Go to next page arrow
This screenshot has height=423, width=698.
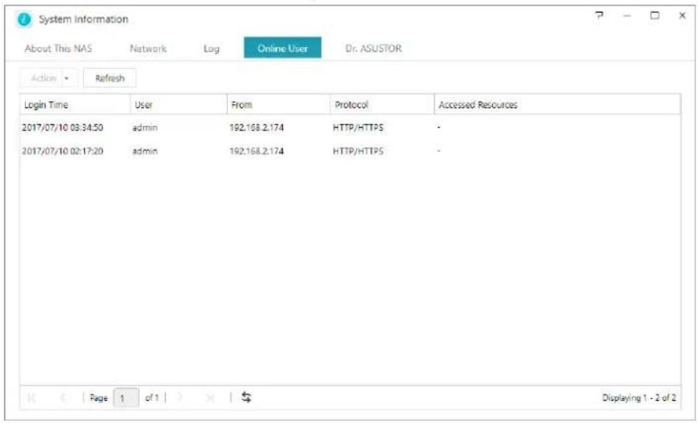tap(179, 397)
